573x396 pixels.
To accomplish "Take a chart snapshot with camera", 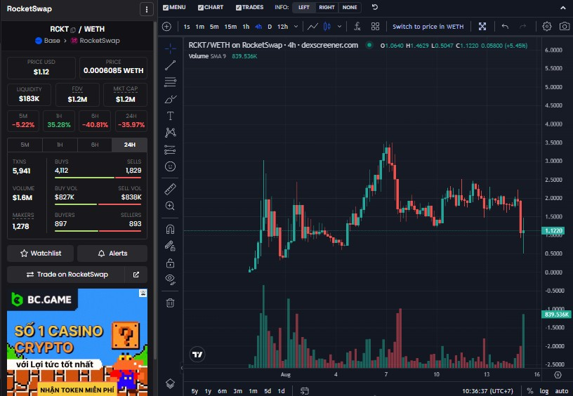I will click(x=565, y=26).
